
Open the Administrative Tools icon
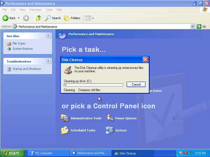pyautogui.click(x=65, y=118)
